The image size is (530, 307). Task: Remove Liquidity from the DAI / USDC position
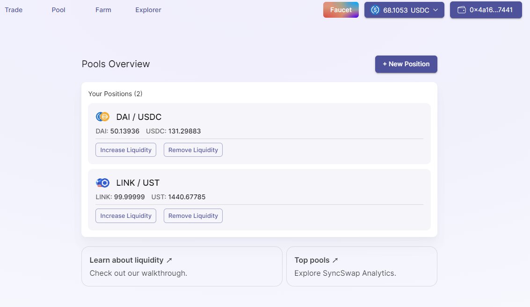tap(193, 150)
